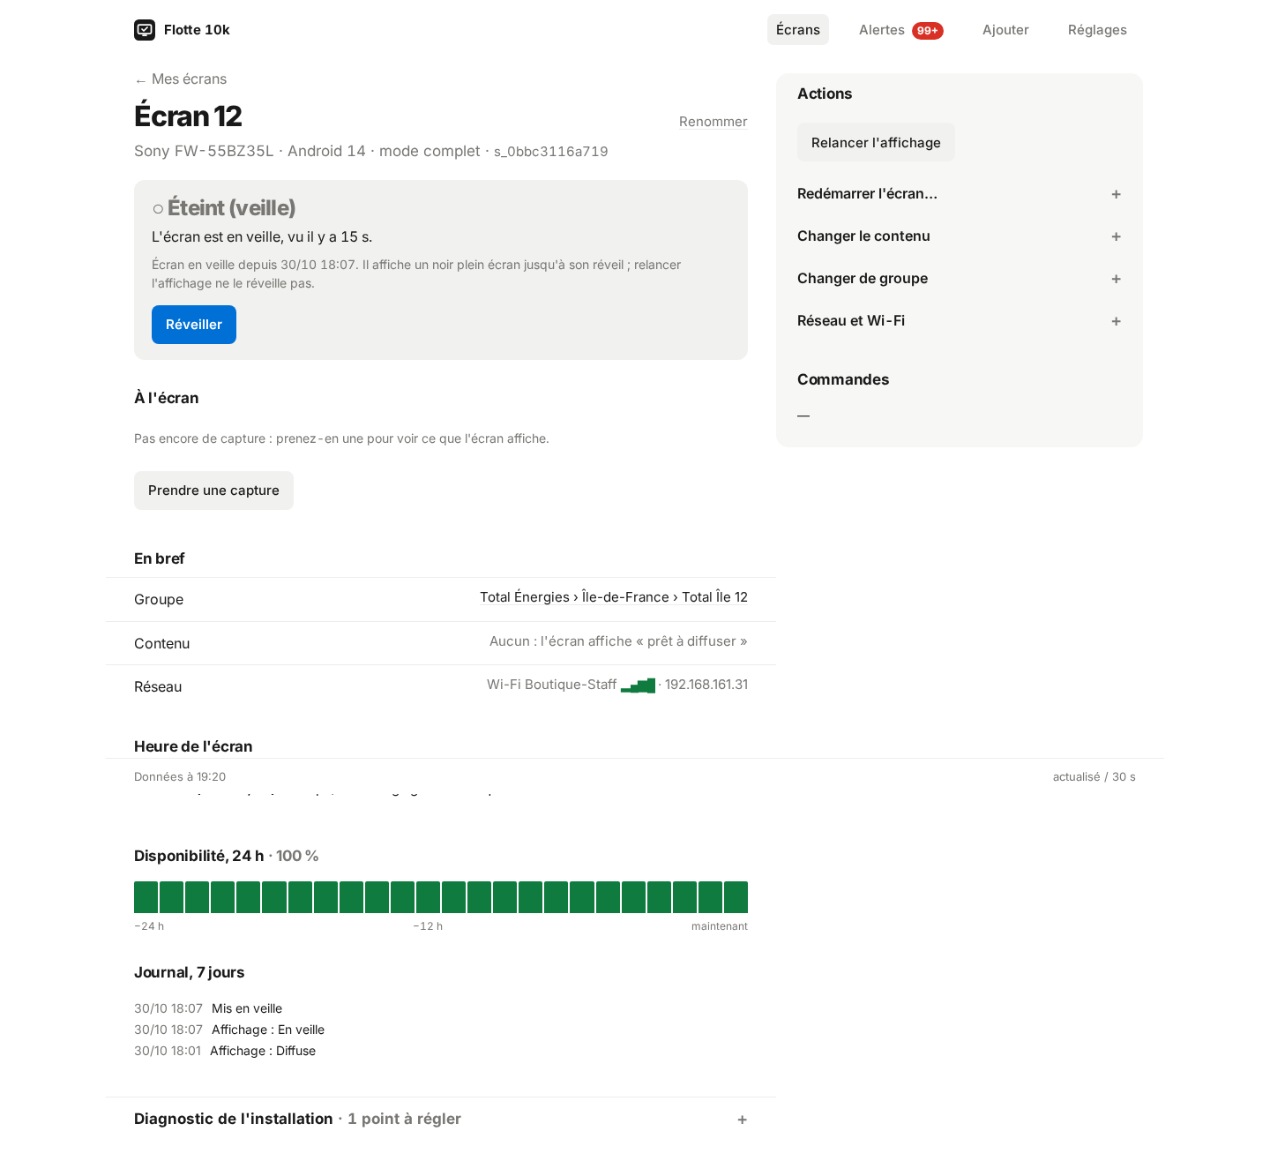The height and width of the screenshot is (1176, 1270).
Task: Click the Renommer link
Action: pyautogui.click(x=713, y=122)
